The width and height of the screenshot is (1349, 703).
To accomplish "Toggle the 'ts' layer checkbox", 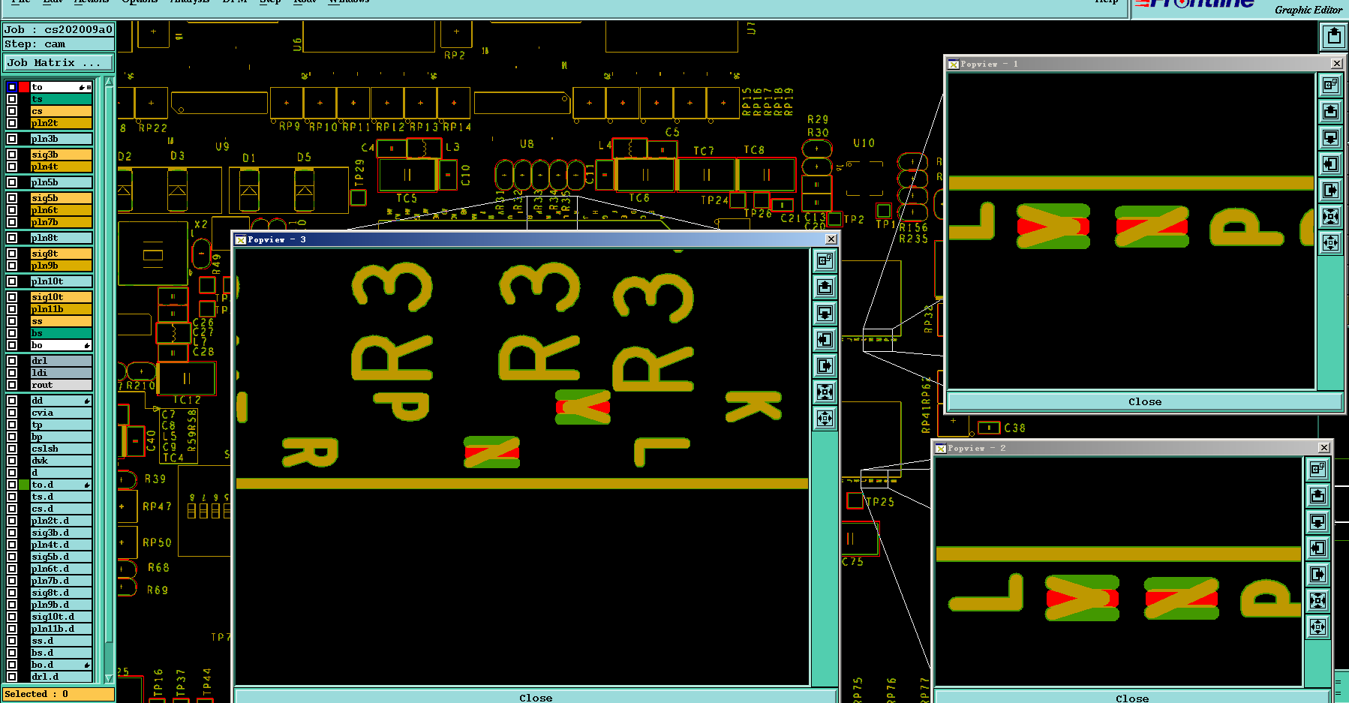I will (x=12, y=99).
